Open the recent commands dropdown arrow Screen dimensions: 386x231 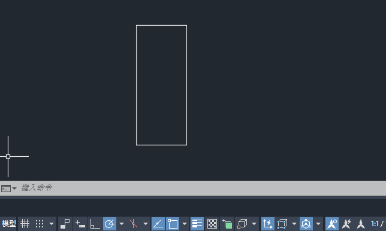click(14, 189)
